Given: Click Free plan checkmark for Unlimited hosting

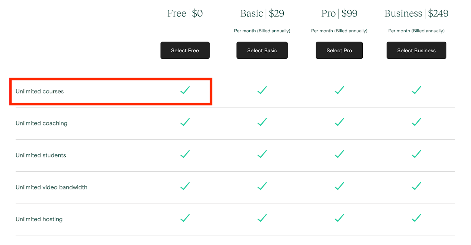Looking at the screenshot, I should pos(185,218).
